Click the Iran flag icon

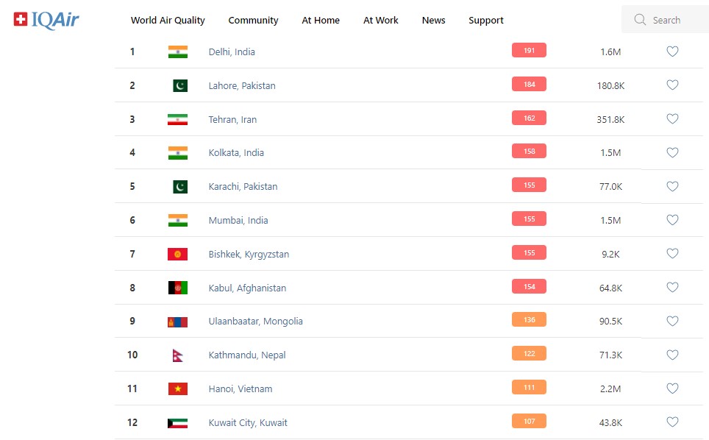click(177, 119)
